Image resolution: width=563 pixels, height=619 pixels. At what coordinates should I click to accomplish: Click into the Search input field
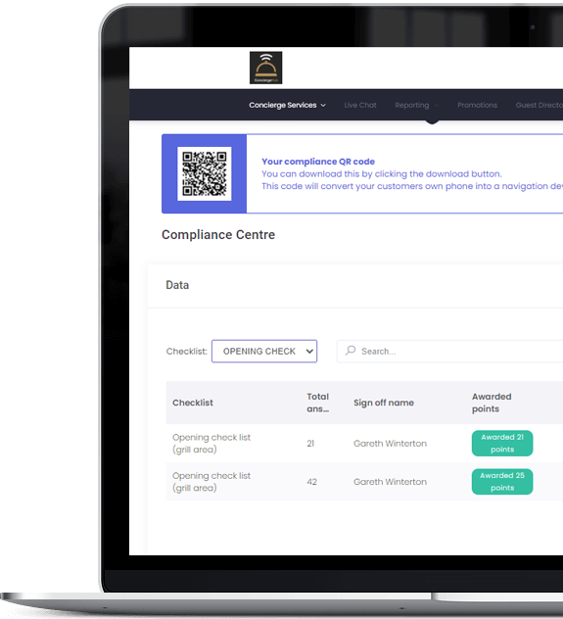449,352
